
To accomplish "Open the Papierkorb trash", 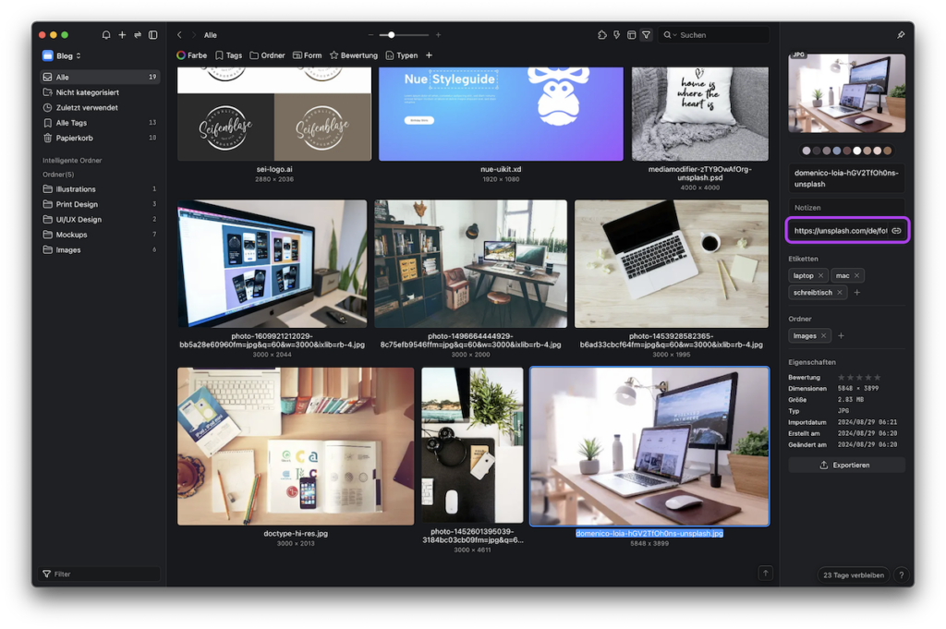I will pyautogui.click(x=100, y=138).
